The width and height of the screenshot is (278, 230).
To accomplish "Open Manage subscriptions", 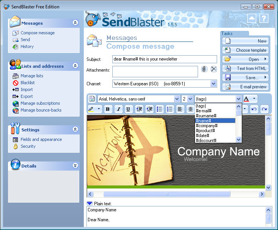I will coord(40,103).
